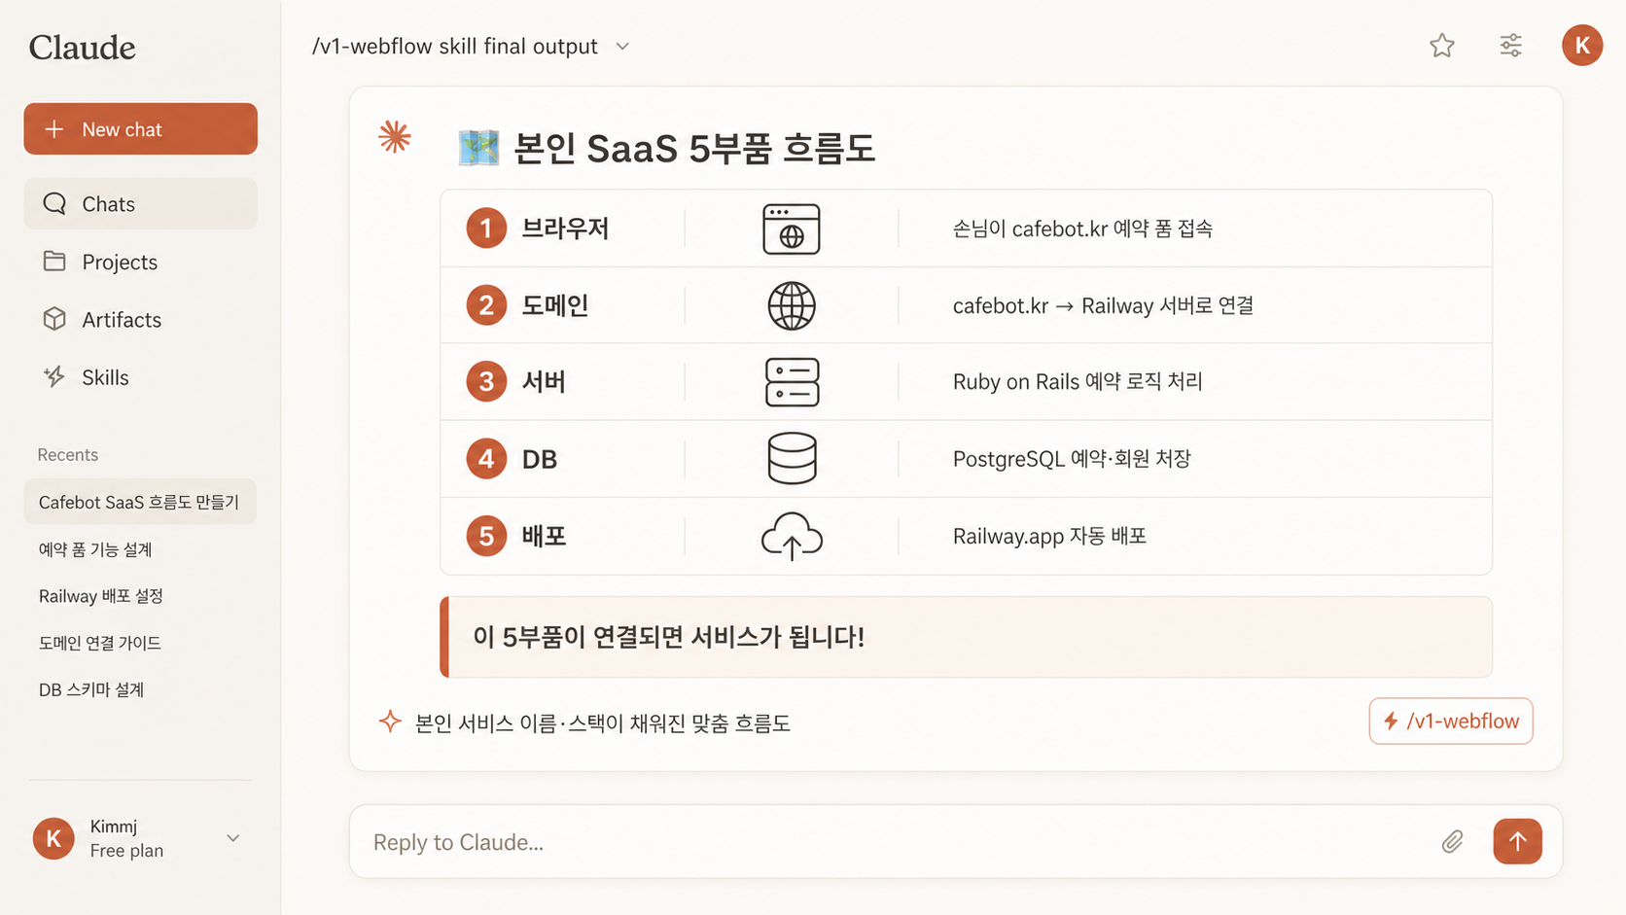The image size is (1626, 915).
Task: Open recent chat 'Railway 배포 설정'
Action: tap(101, 596)
